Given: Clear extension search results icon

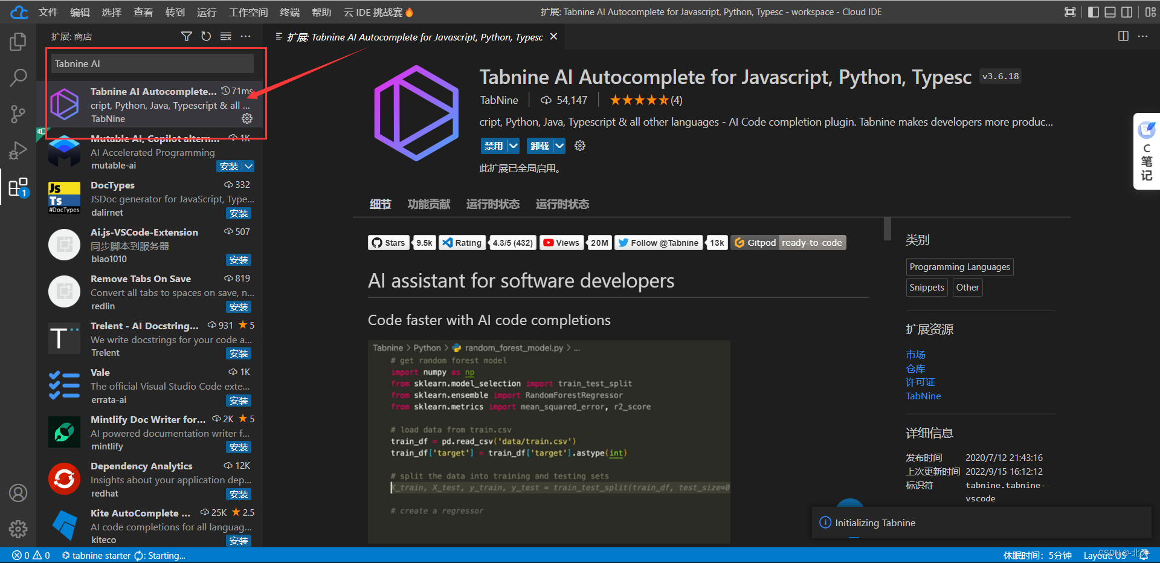Looking at the screenshot, I should click(x=226, y=36).
